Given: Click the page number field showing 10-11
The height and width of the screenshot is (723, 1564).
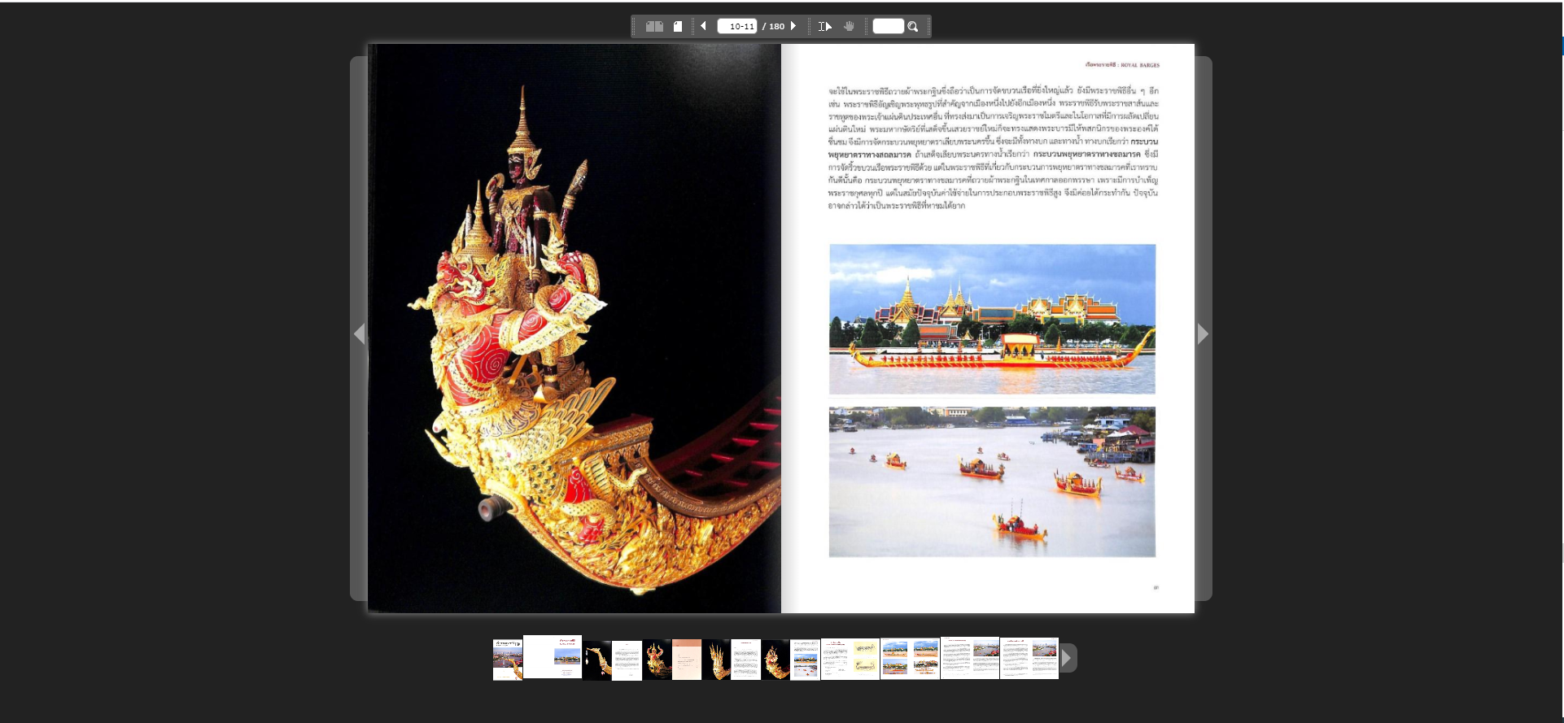Looking at the screenshot, I should click(x=737, y=27).
